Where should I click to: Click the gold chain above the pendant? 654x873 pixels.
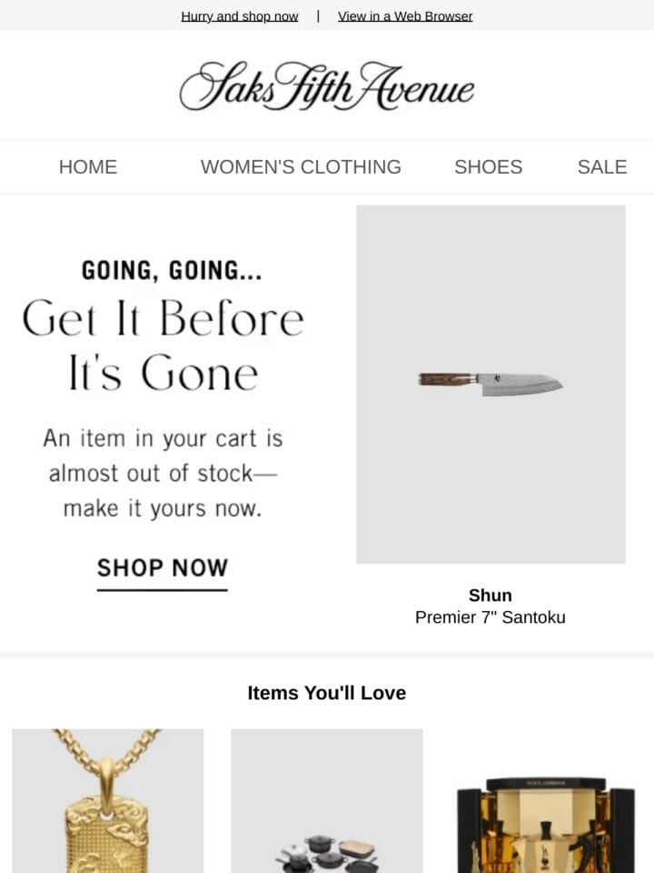point(107,746)
